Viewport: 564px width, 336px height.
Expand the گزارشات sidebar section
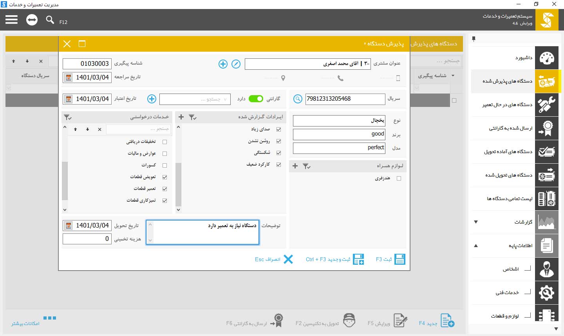click(476, 222)
